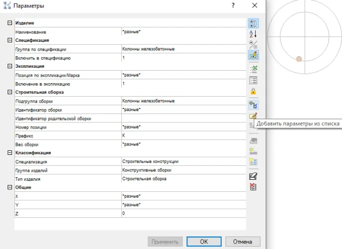
Task: Click the orange point on the circle
Action: (x=299, y=59)
